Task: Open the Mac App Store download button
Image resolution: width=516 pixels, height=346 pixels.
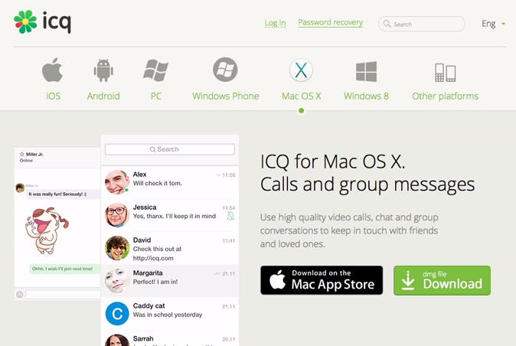Action: [322, 280]
